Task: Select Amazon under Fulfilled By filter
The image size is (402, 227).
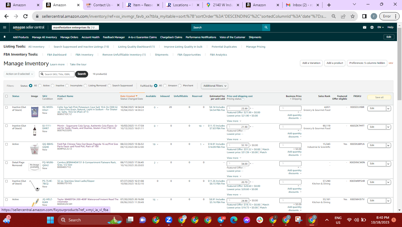Action: coord(165,86)
